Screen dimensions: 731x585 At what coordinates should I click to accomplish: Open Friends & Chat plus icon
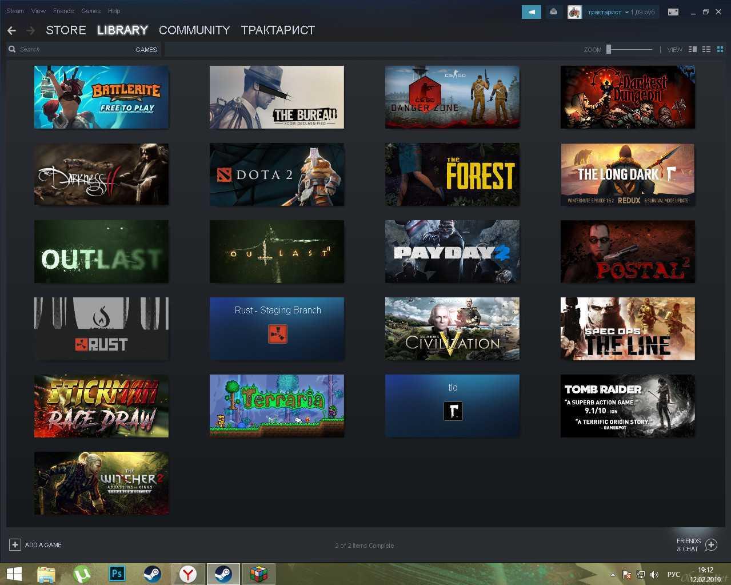(712, 544)
